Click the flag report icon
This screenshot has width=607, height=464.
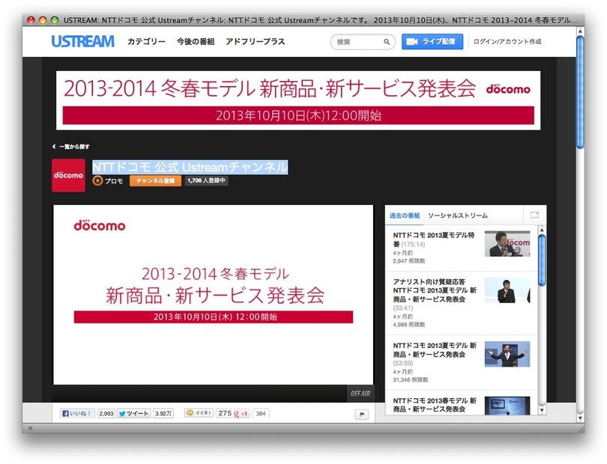click(x=361, y=415)
